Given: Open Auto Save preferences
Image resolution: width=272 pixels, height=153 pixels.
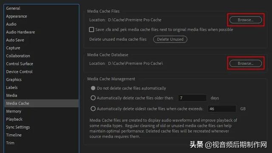Looking at the screenshot, I should tap(15, 40).
